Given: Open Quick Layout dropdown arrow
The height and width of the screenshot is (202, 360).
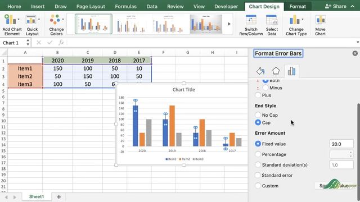Looking at the screenshot, I should click(39, 20).
